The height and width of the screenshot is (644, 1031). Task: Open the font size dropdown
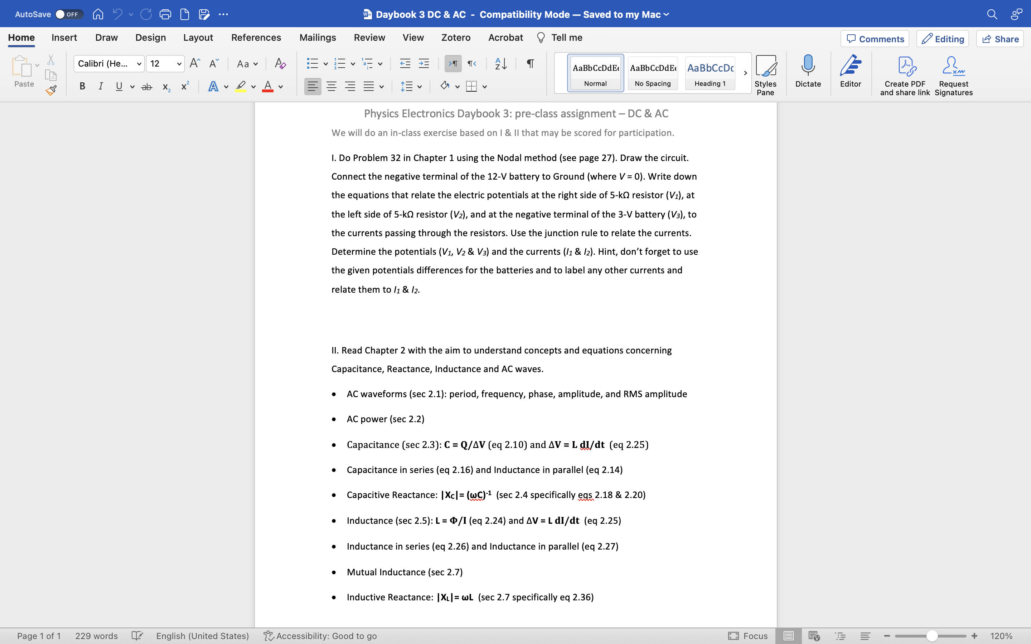coord(179,63)
